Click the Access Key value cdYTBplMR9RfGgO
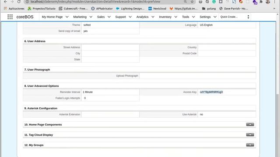The width and height of the screenshot is (280, 157). point(211,92)
